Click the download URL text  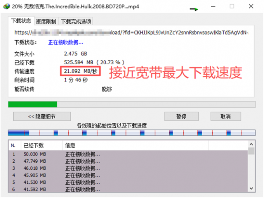(x=132, y=33)
